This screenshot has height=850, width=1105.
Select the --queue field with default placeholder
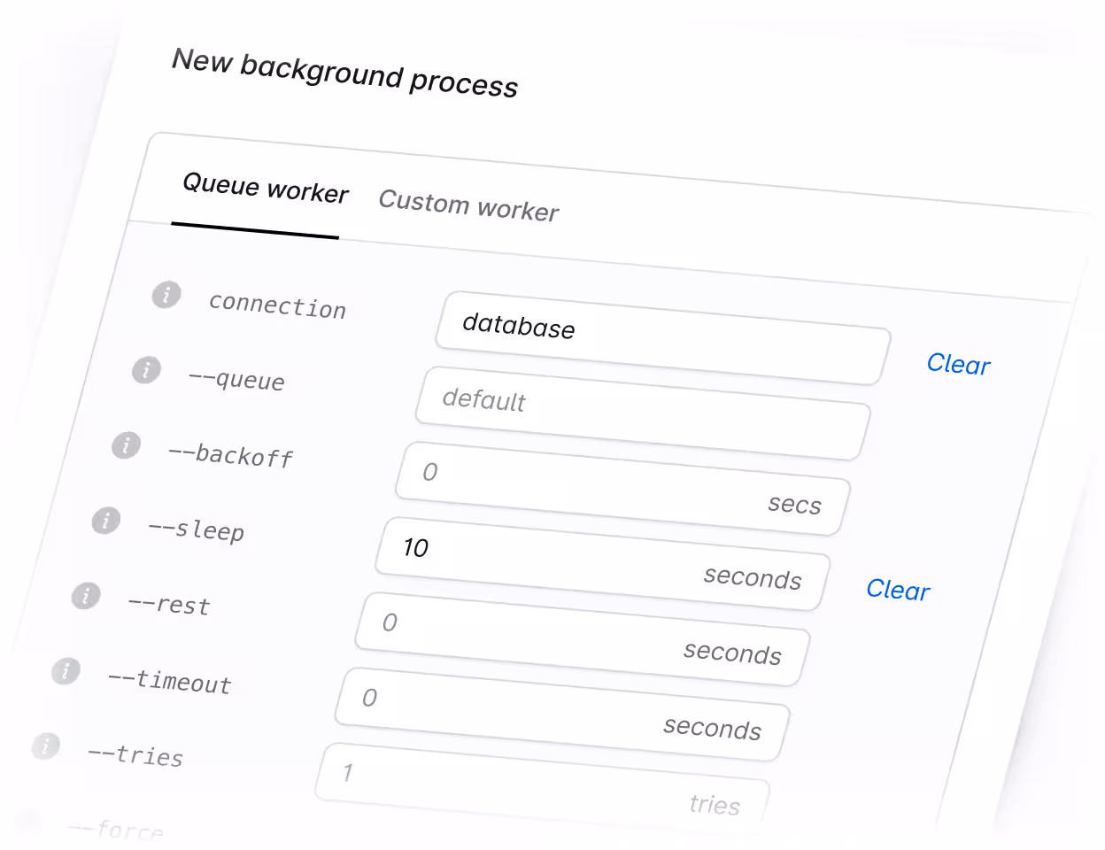point(643,413)
